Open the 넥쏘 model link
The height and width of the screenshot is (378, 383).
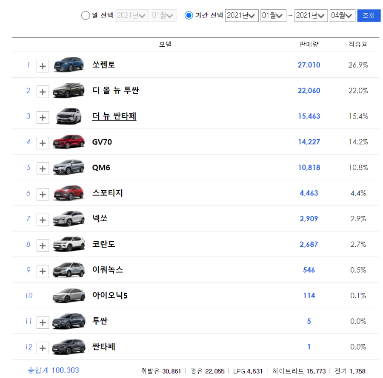click(x=100, y=218)
